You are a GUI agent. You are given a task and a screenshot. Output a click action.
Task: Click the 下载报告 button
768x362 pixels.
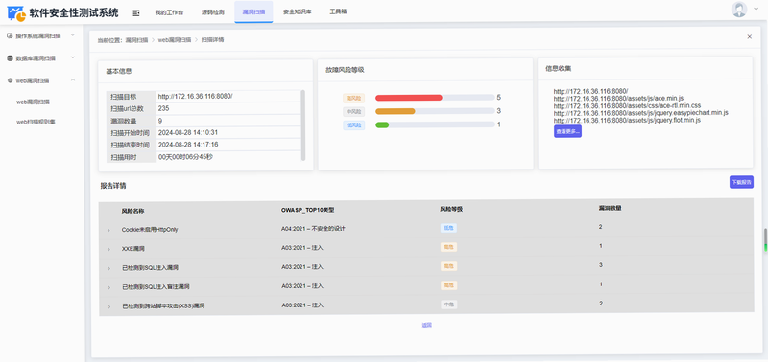(741, 182)
